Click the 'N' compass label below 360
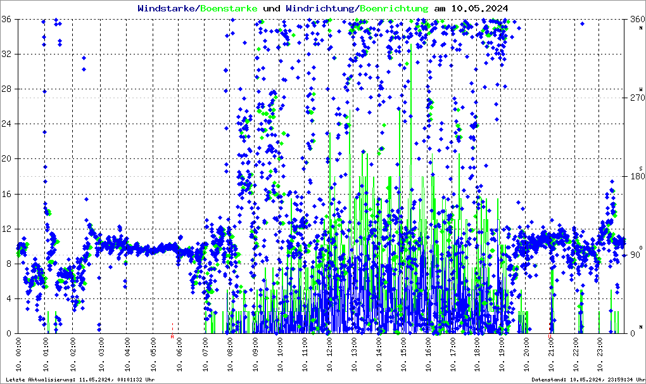Screen dimensions: 646x384 pos(641,28)
